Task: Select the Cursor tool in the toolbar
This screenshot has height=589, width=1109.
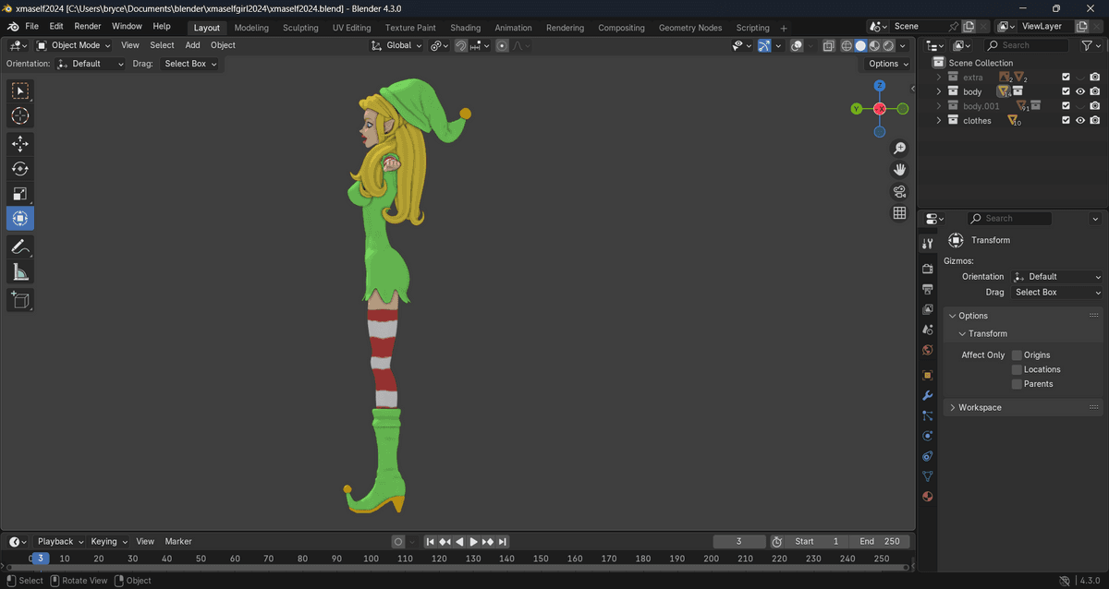Action: pyautogui.click(x=20, y=116)
